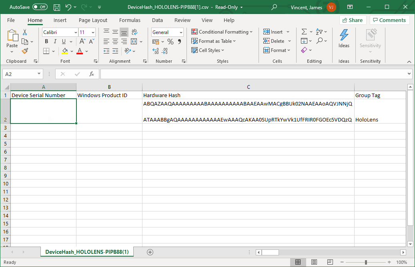Click the AutoSum sigma icon
The width and height of the screenshot is (415, 267).
point(304,32)
